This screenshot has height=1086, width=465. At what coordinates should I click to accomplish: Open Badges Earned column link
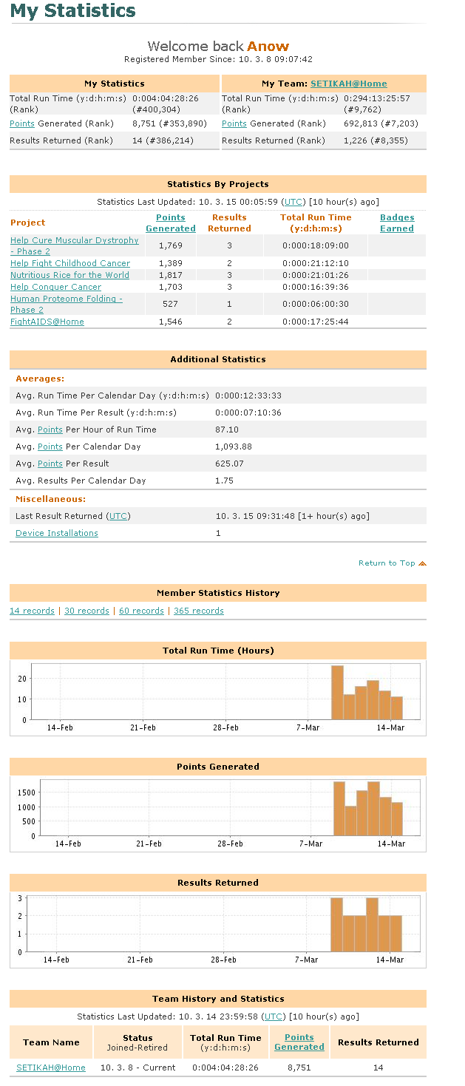tap(397, 223)
